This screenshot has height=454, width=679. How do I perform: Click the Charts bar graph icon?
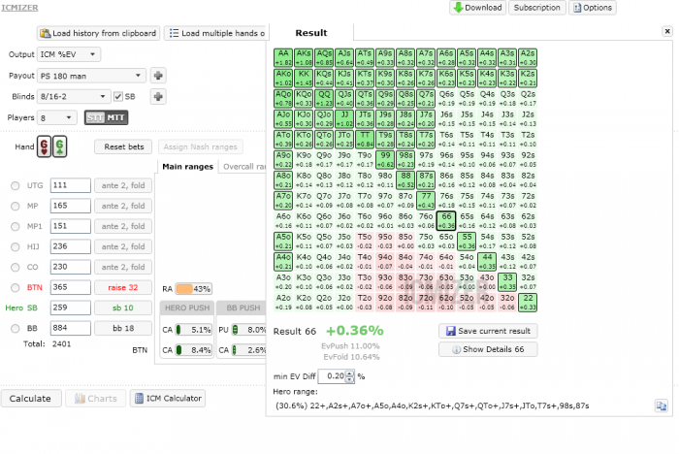click(80, 398)
